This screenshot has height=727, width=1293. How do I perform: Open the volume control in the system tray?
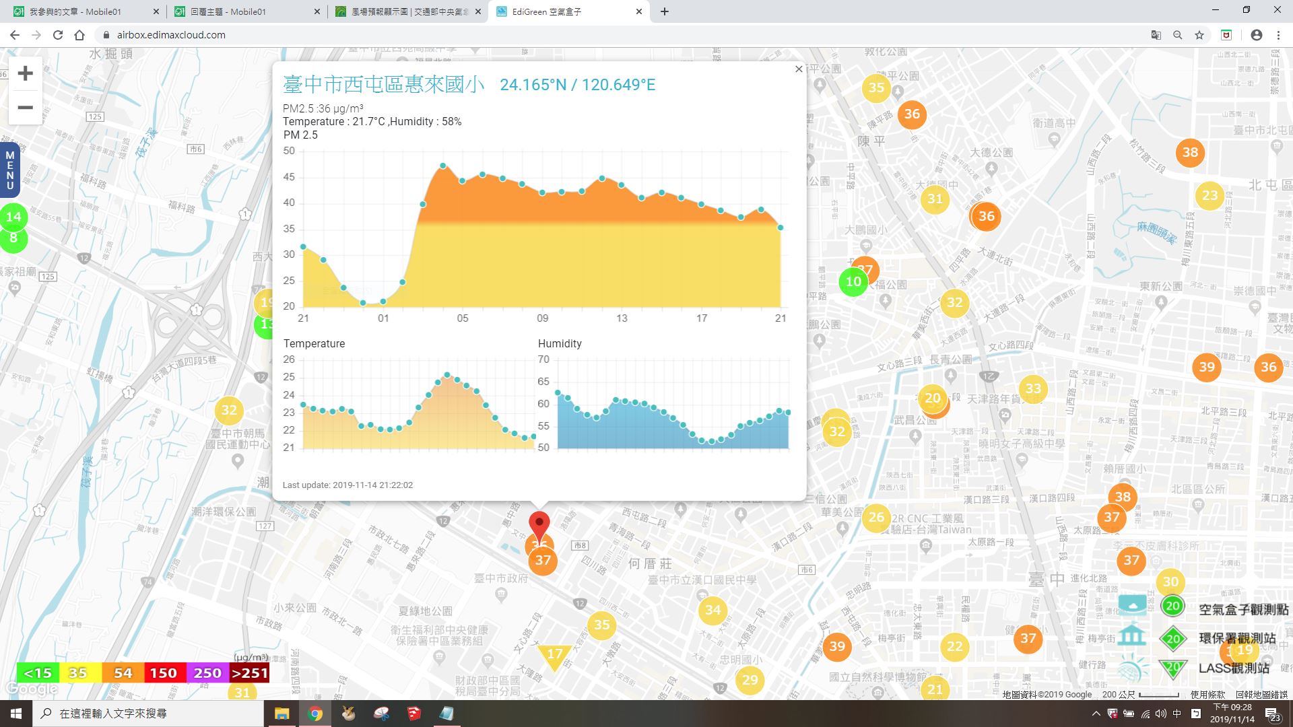click(1160, 714)
